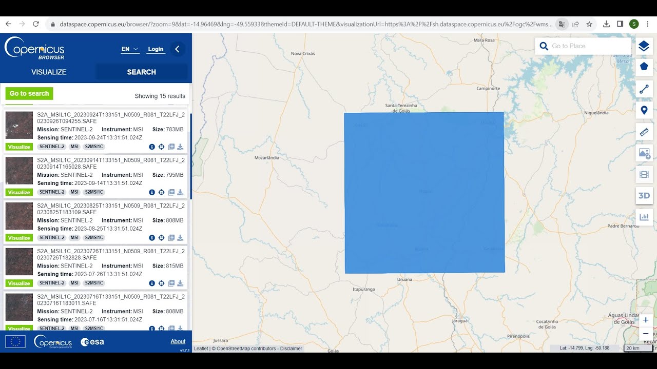Select the 20230924 result thumbnail

tap(19, 126)
